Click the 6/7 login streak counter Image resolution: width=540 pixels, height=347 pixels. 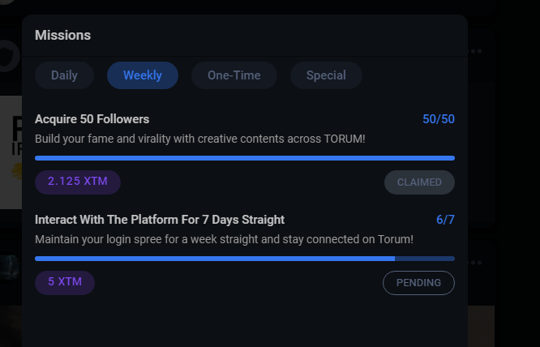tap(445, 220)
